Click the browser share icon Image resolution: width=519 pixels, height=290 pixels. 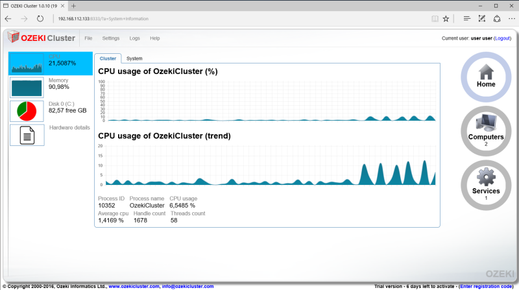[x=497, y=19]
